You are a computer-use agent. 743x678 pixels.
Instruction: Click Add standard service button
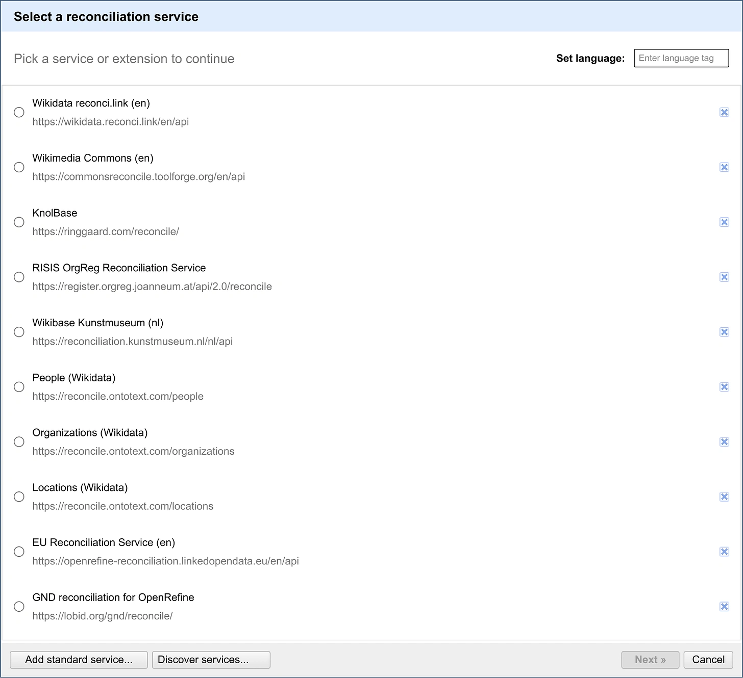[x=79, y=660]
